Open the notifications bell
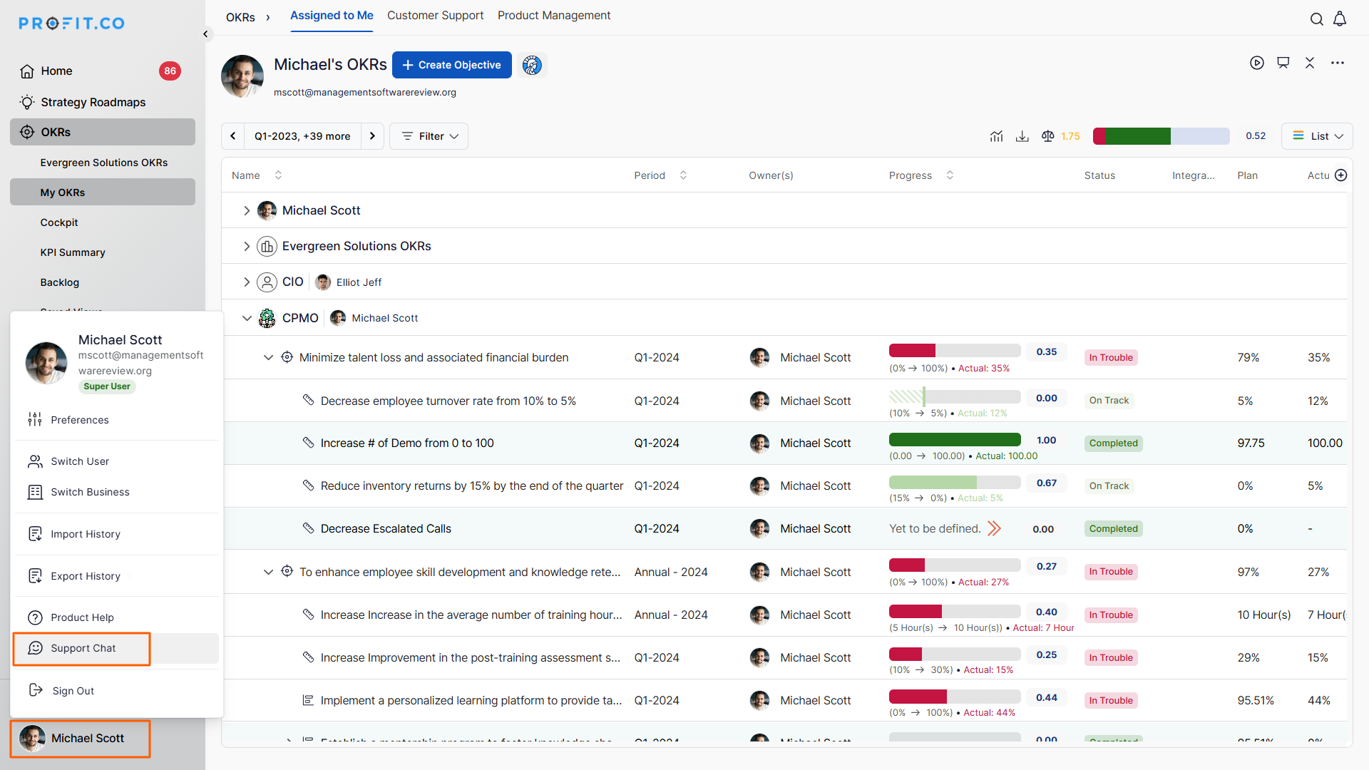1369x770 pixels. tap(1340, 19)
